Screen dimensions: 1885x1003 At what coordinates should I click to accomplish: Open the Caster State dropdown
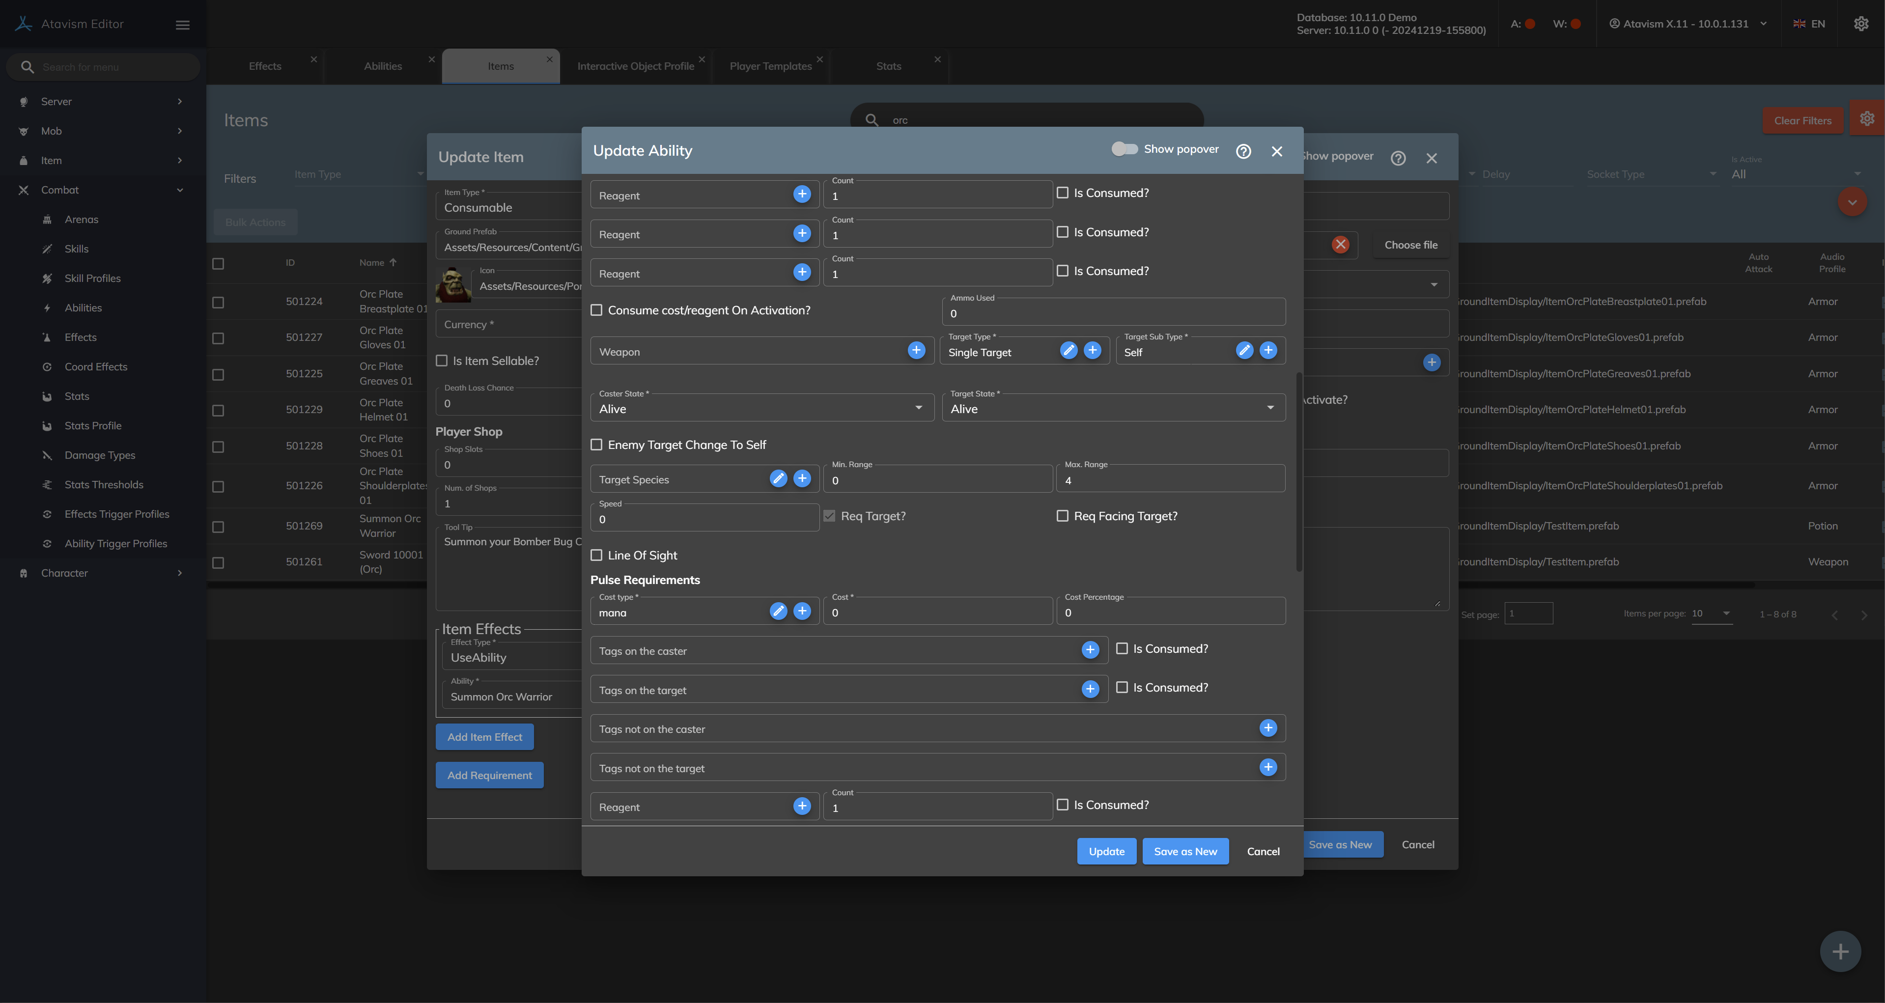point(761,408)
